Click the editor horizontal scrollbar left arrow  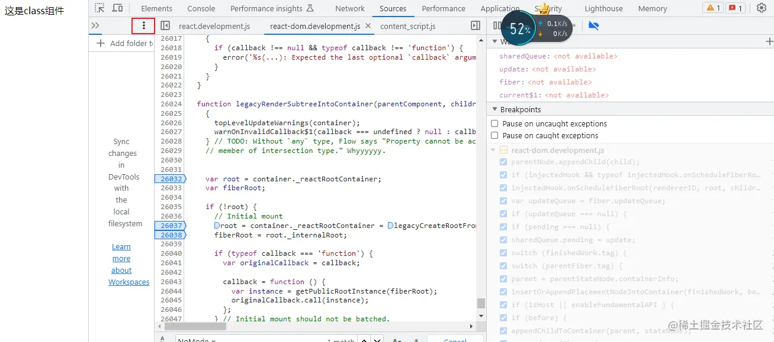pos(159,326)
